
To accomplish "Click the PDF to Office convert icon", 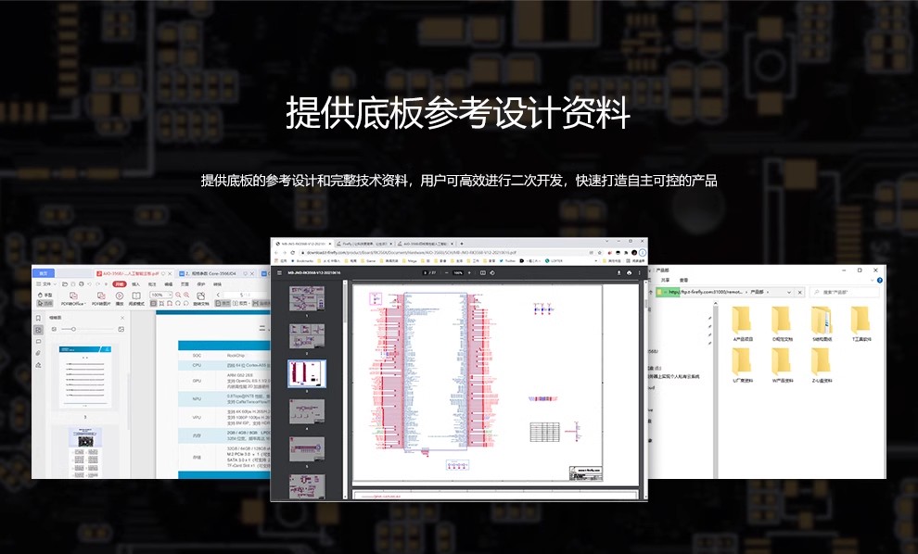I will click(72, 296).
